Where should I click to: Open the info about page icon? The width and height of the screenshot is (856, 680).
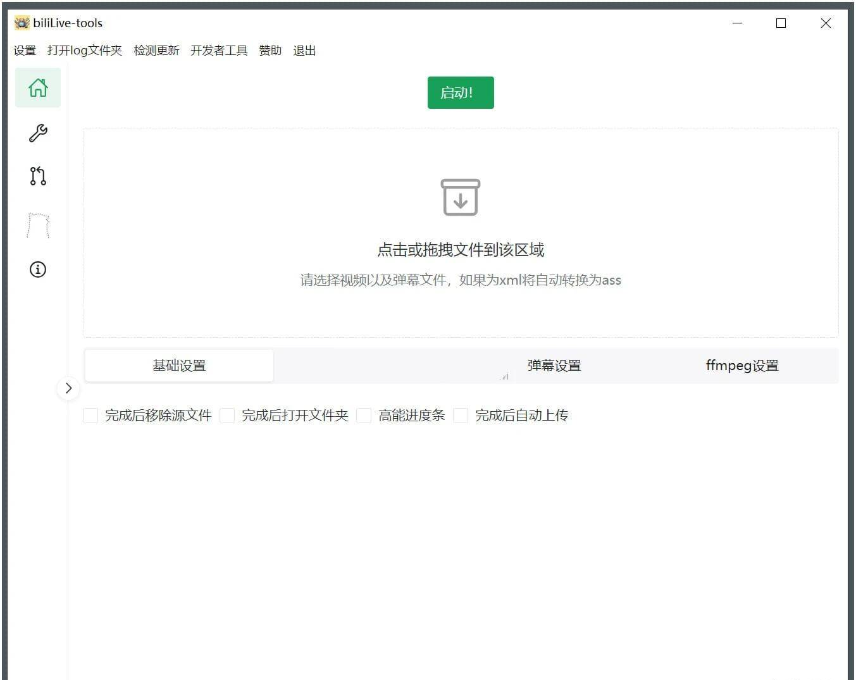pos(38,269)
